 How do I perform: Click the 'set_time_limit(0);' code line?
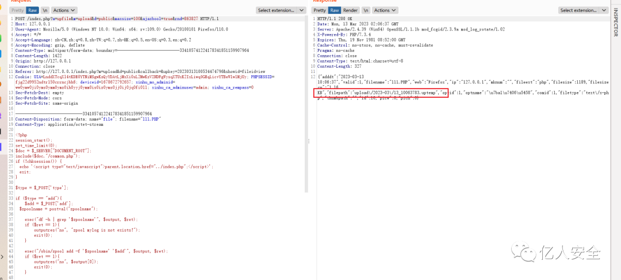36,145
